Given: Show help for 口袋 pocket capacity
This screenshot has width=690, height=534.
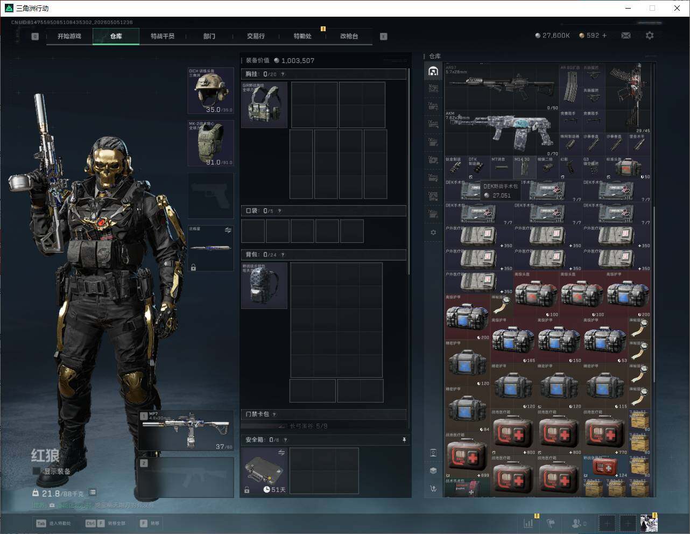Looking at the screenshot, I should [279, 211].
